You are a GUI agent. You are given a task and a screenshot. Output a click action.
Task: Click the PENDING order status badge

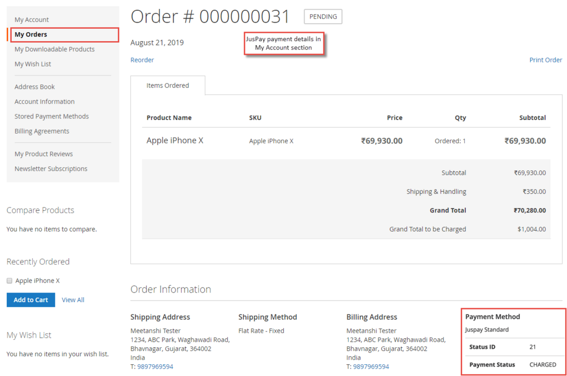323,16
